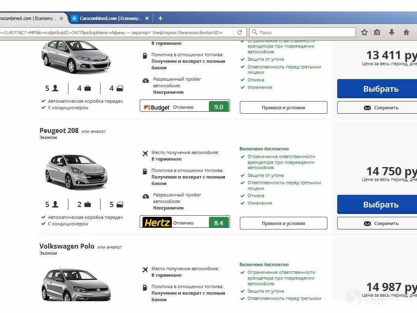Screen dimensions: 417x313
Task: Click the Honda car image
Action: click(76, 56)
